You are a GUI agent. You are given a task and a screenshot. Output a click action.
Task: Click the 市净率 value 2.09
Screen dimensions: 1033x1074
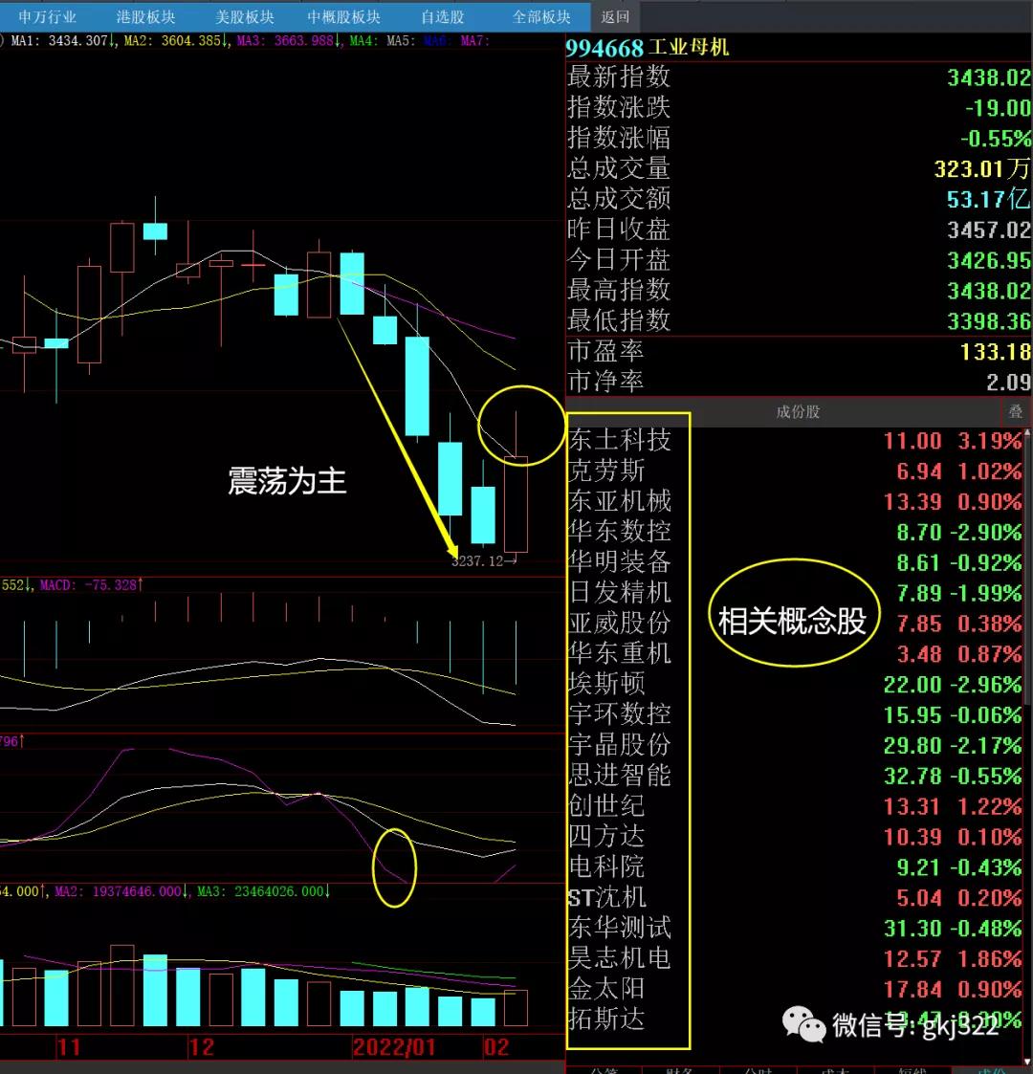coord(1008,383)
